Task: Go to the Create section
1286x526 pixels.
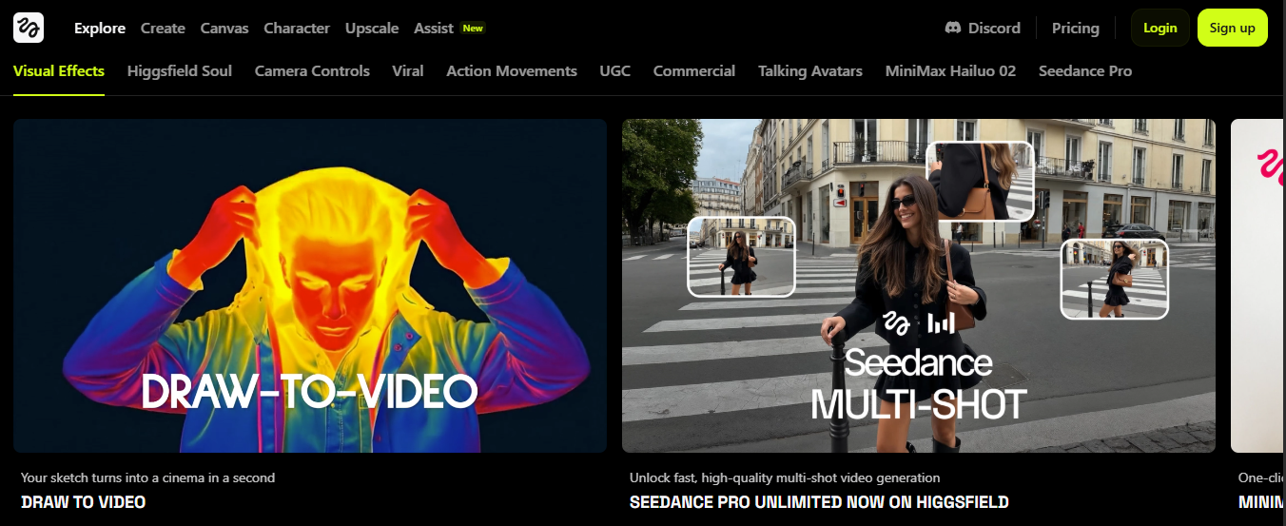Action: tap(163, 28)
